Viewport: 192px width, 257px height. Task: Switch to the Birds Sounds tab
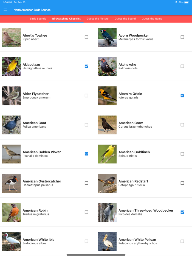coord(38,19)
